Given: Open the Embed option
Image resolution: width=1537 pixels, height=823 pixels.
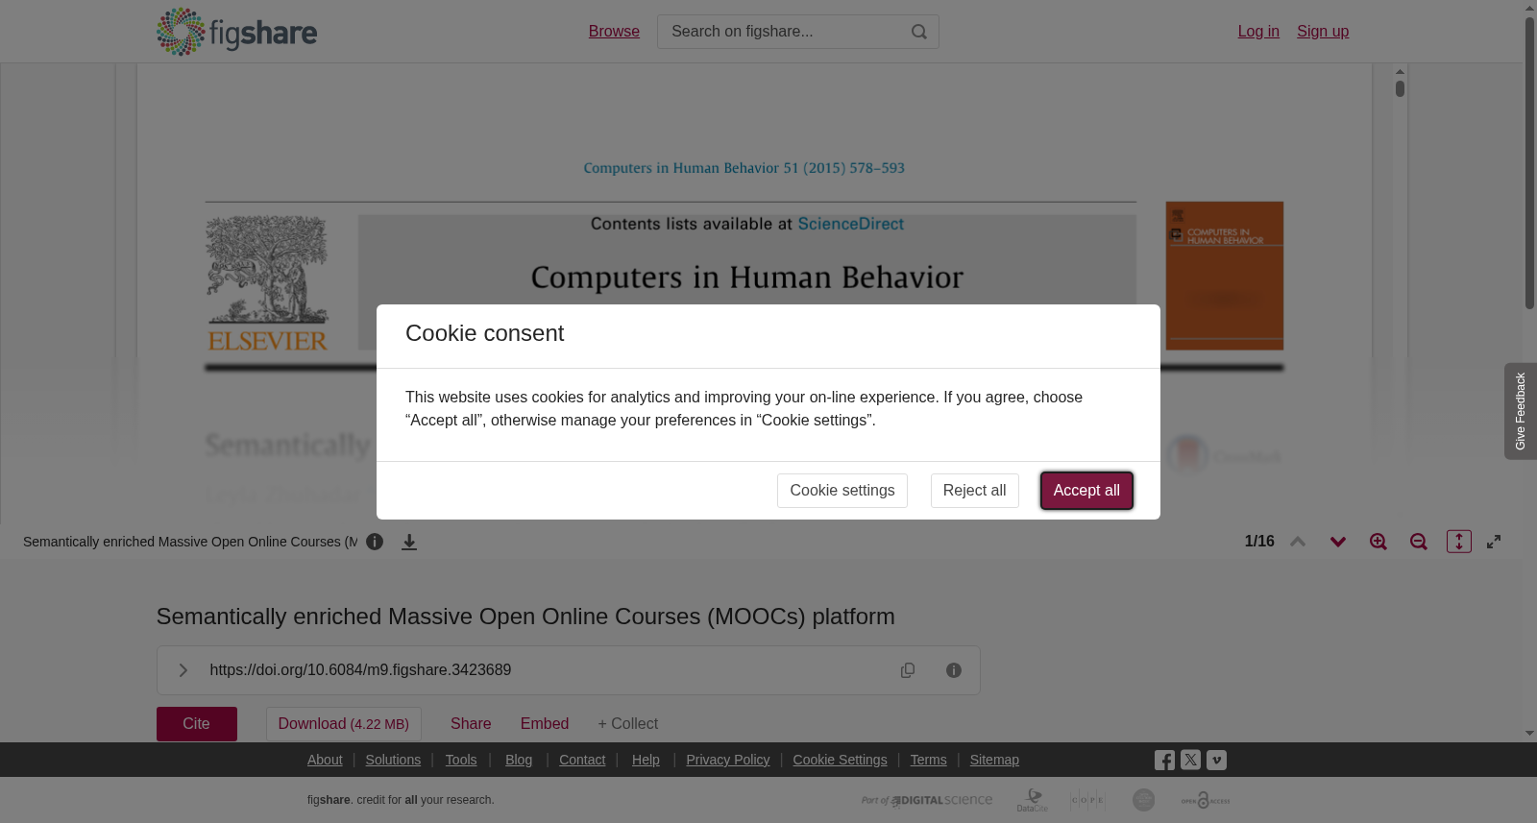Looking at the screenshot, I should 545,724.
